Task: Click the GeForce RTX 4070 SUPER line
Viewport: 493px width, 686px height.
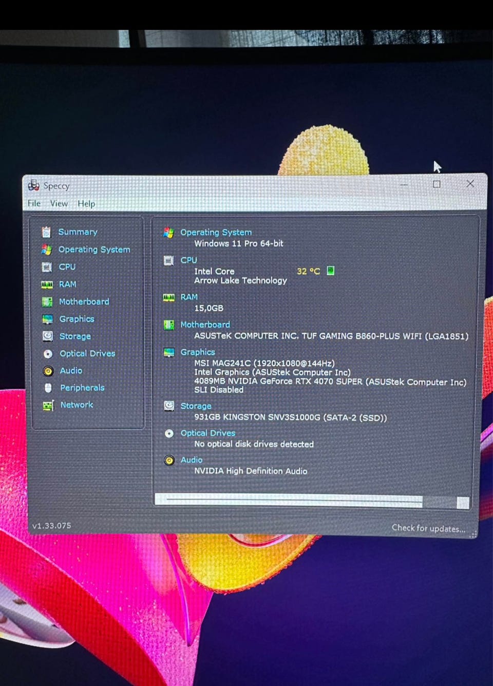Action: coord(330,382)
